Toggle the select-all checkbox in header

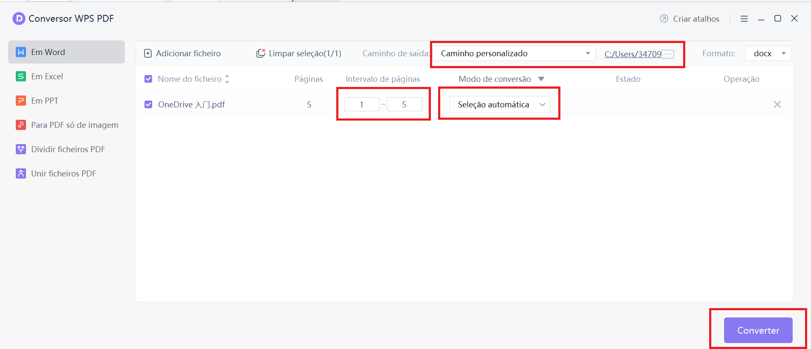coord(148,79)
